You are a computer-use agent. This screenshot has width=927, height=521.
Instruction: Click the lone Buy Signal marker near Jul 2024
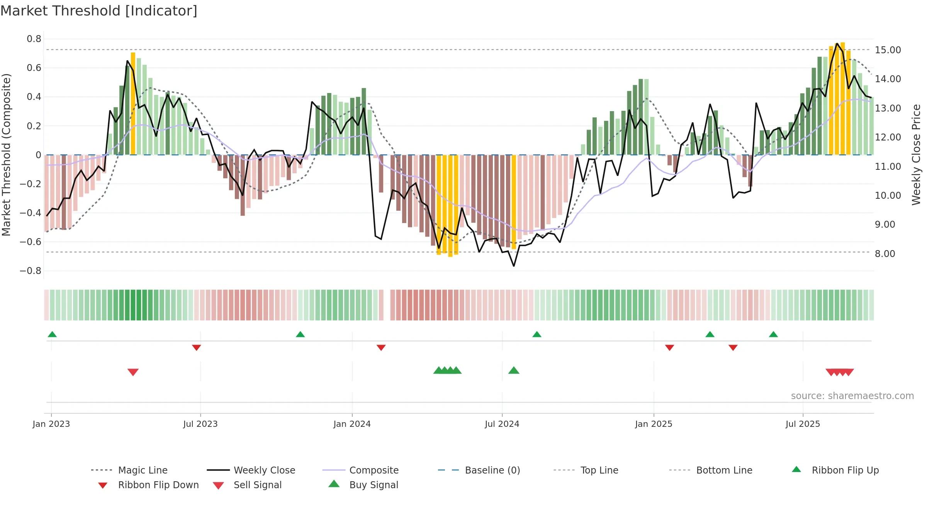tap(514, 370)
